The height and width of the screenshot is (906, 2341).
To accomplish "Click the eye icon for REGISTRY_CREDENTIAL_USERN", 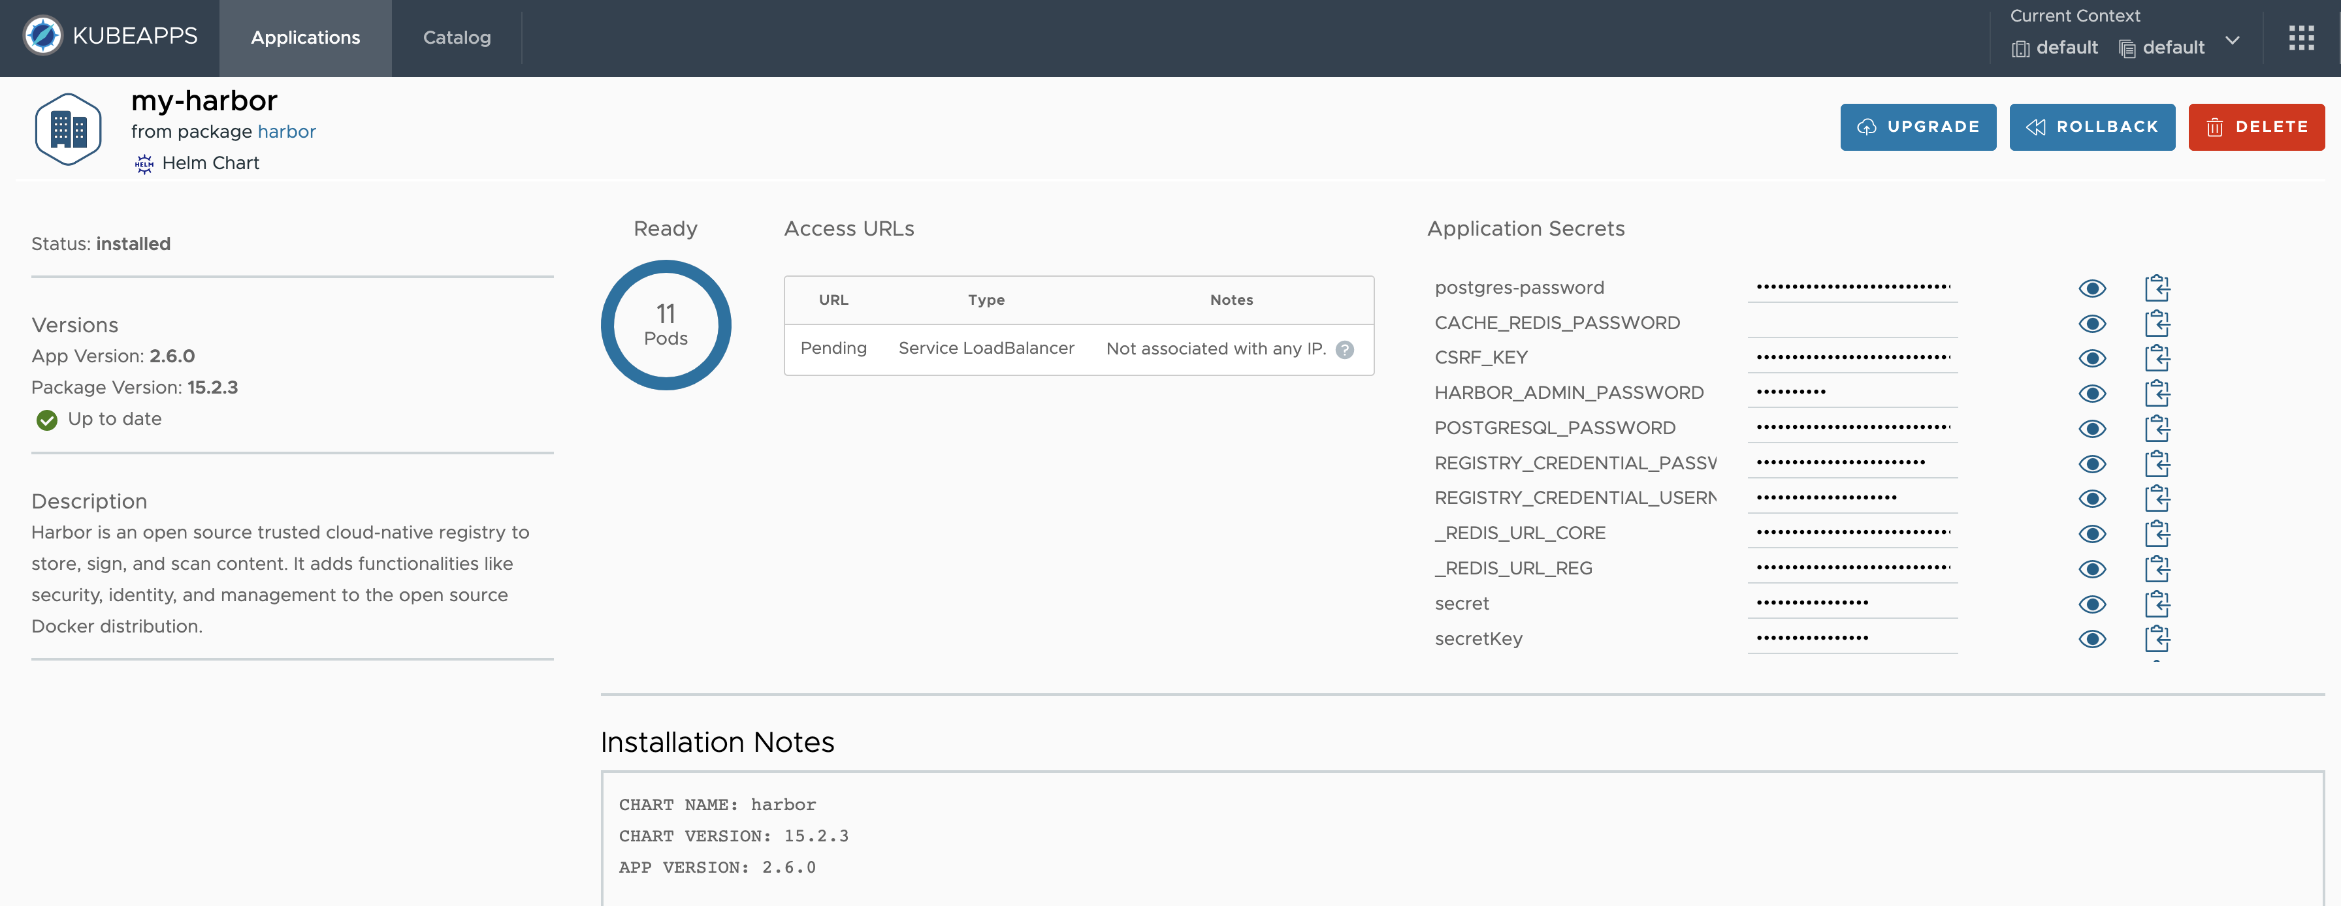I will pyautogui.click(x=2090, y=497).
